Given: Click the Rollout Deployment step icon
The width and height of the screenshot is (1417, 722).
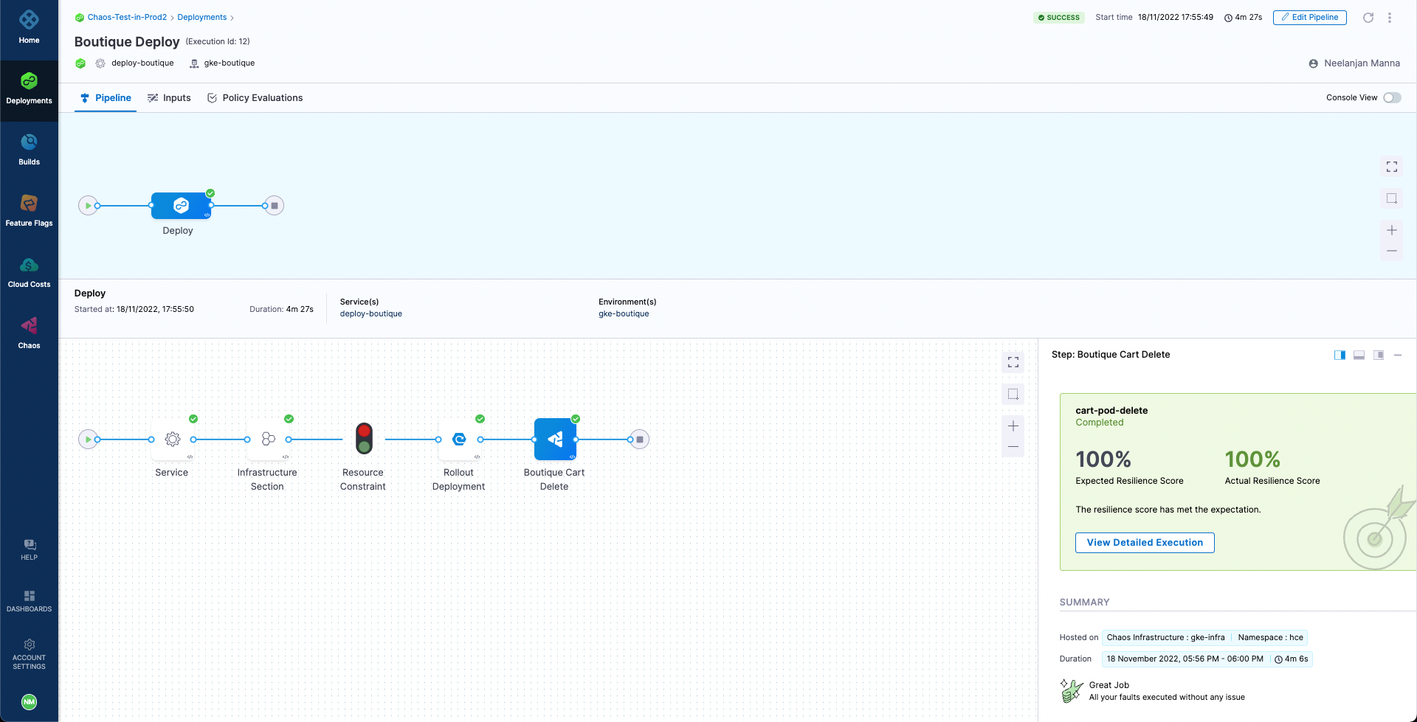Looking at the screenshot, I should click(x=458, y=439).
